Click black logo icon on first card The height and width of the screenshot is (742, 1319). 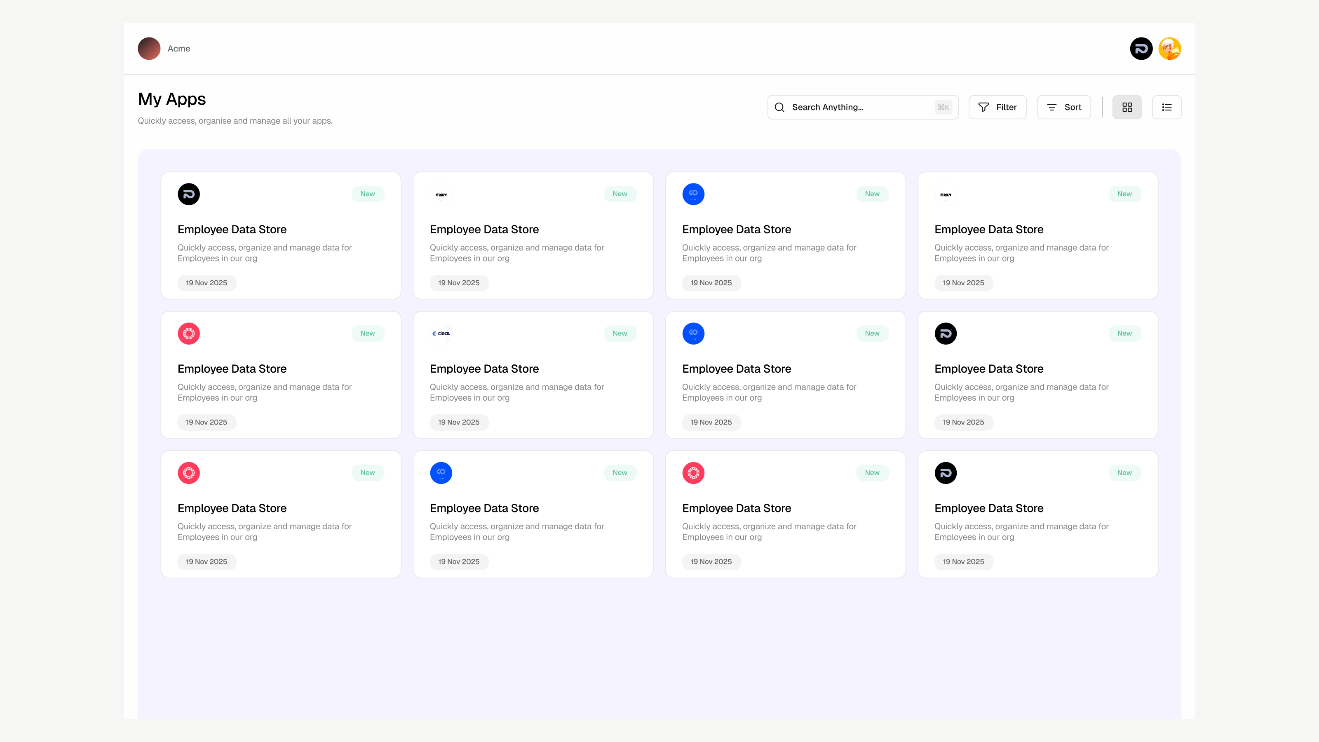click(x=188, y=194)
